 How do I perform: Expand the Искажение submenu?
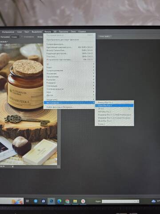tap(69, 74)
